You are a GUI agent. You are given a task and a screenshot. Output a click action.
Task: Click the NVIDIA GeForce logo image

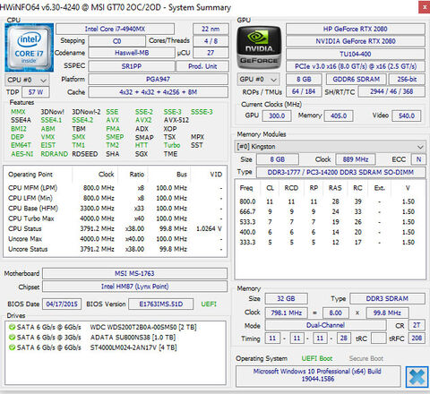pyautogui.click(x=259, y=47)
